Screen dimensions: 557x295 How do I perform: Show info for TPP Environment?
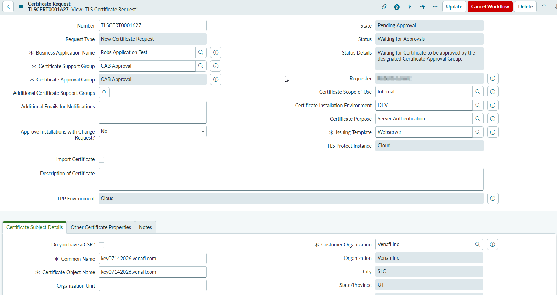coord(493,198)
